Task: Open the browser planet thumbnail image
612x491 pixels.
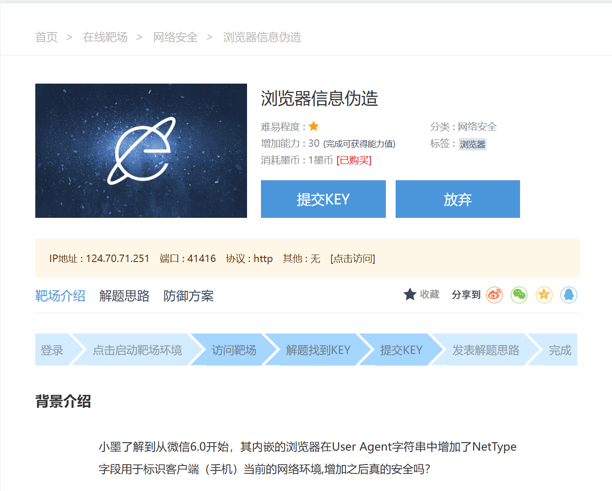Action: (x=141, y=151)
